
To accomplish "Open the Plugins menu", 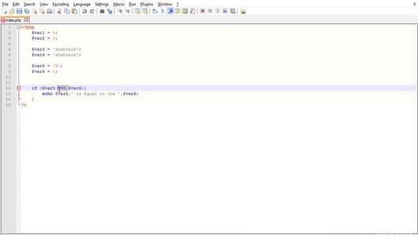I will [x=146, y=5].
